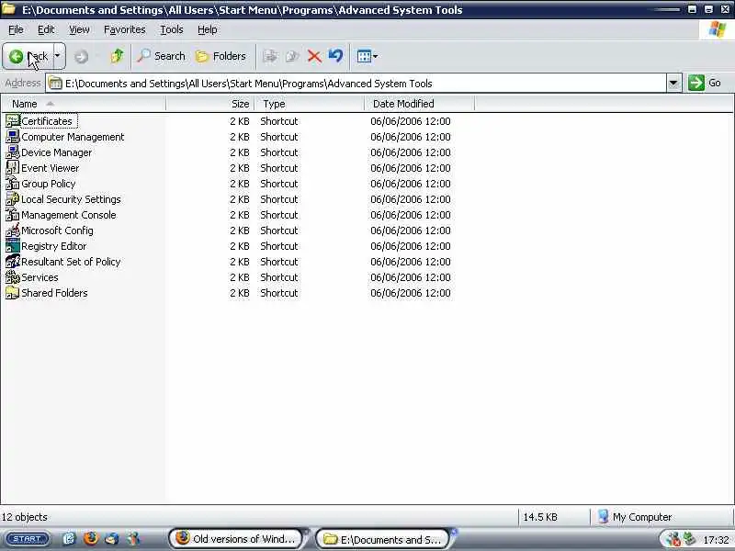Click the date in the Certificates row
This screenshot has width=735, height=551.
click(410, 121)
